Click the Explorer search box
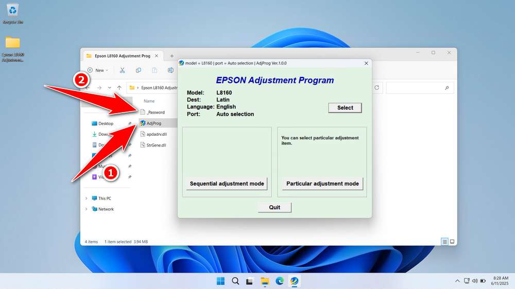This screenshot has width=515, height=289. (x=420, y=88)
